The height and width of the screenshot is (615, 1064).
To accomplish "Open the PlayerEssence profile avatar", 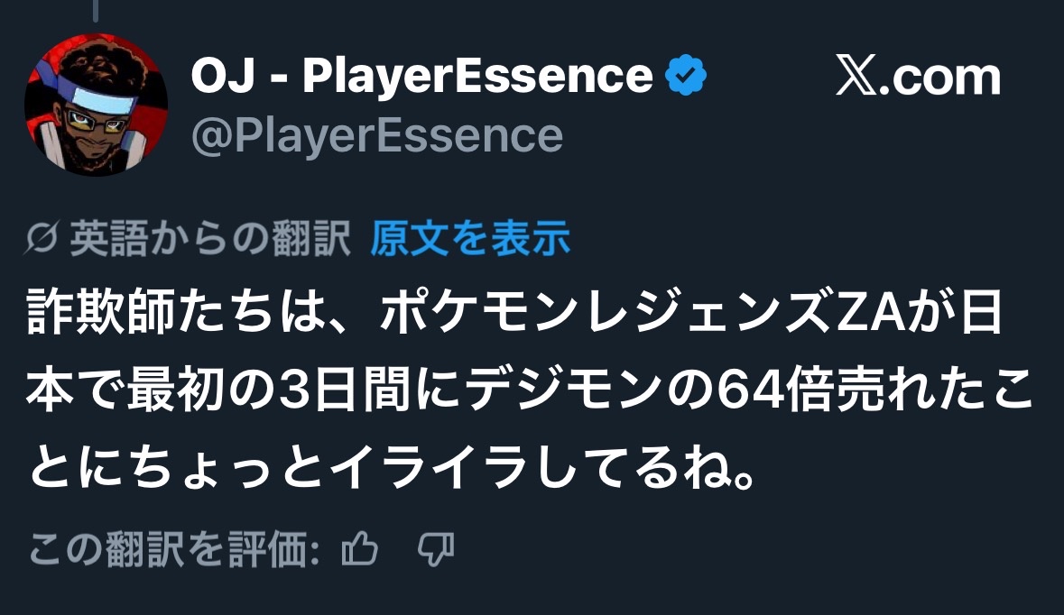I will (95, 105).
